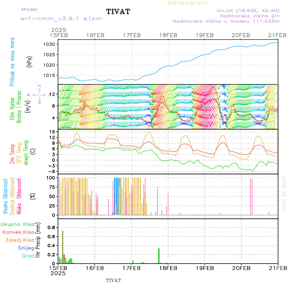Select 20FEB on the lower date axis
This screenshot has width=290, height=290.
tap(241, 268)
